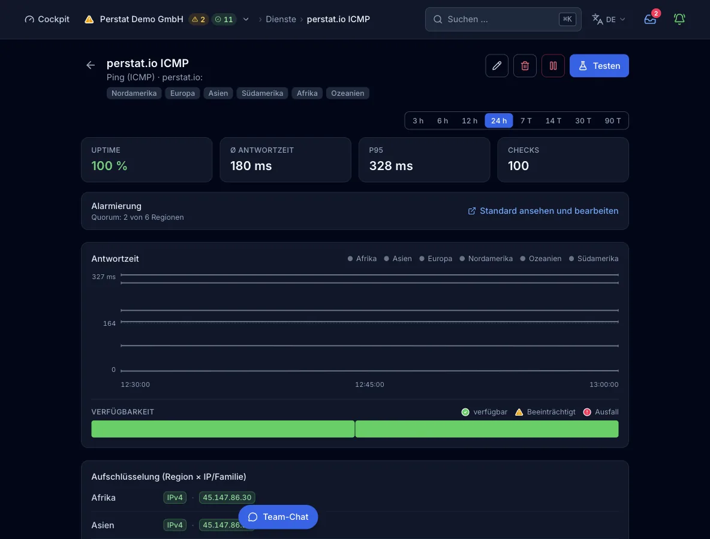Toggle Nordamerika series in chart legend
The image size is (710, 539).
tap(486, 259)
